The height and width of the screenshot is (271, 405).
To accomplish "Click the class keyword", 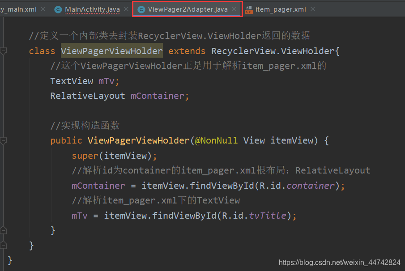I will [42, 51].
